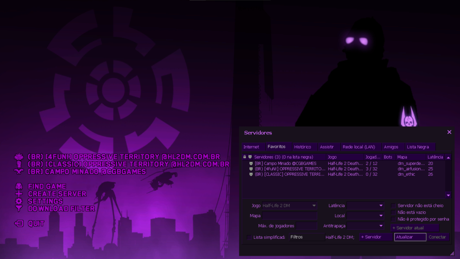Click the icon beside [CLASSIC] Oppressive Territory menu entry
Screen dimensions: 460x259
coord(19,164)
